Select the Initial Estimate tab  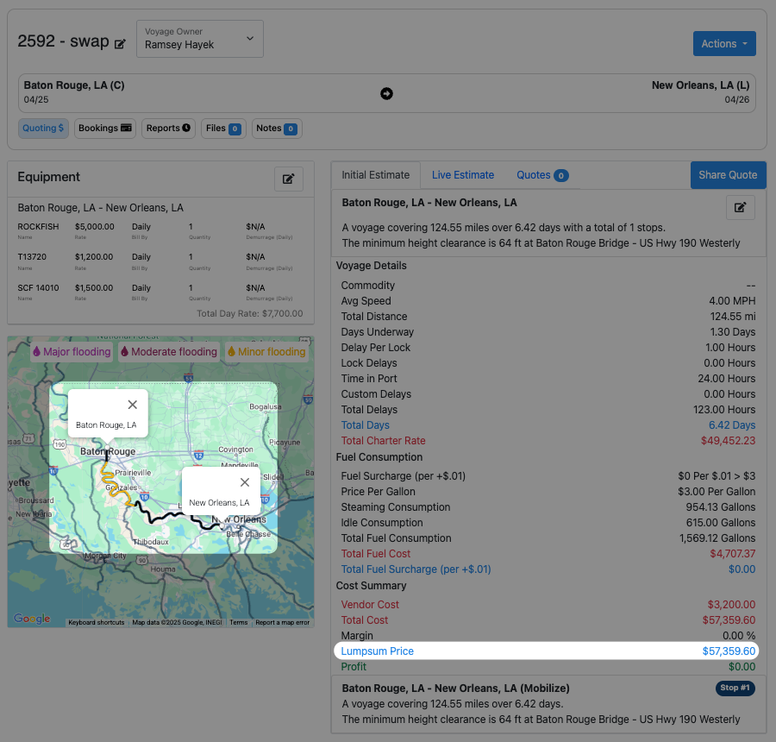375,175
